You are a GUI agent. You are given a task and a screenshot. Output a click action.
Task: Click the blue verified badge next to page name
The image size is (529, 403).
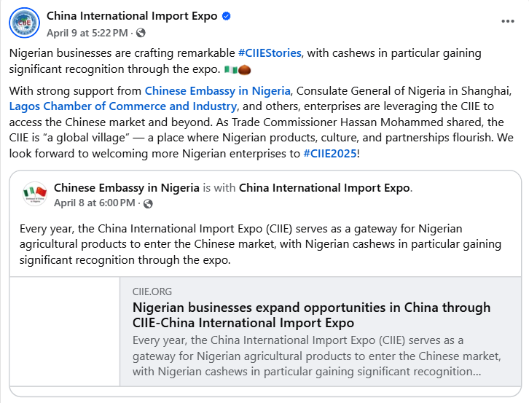point(227,16)
